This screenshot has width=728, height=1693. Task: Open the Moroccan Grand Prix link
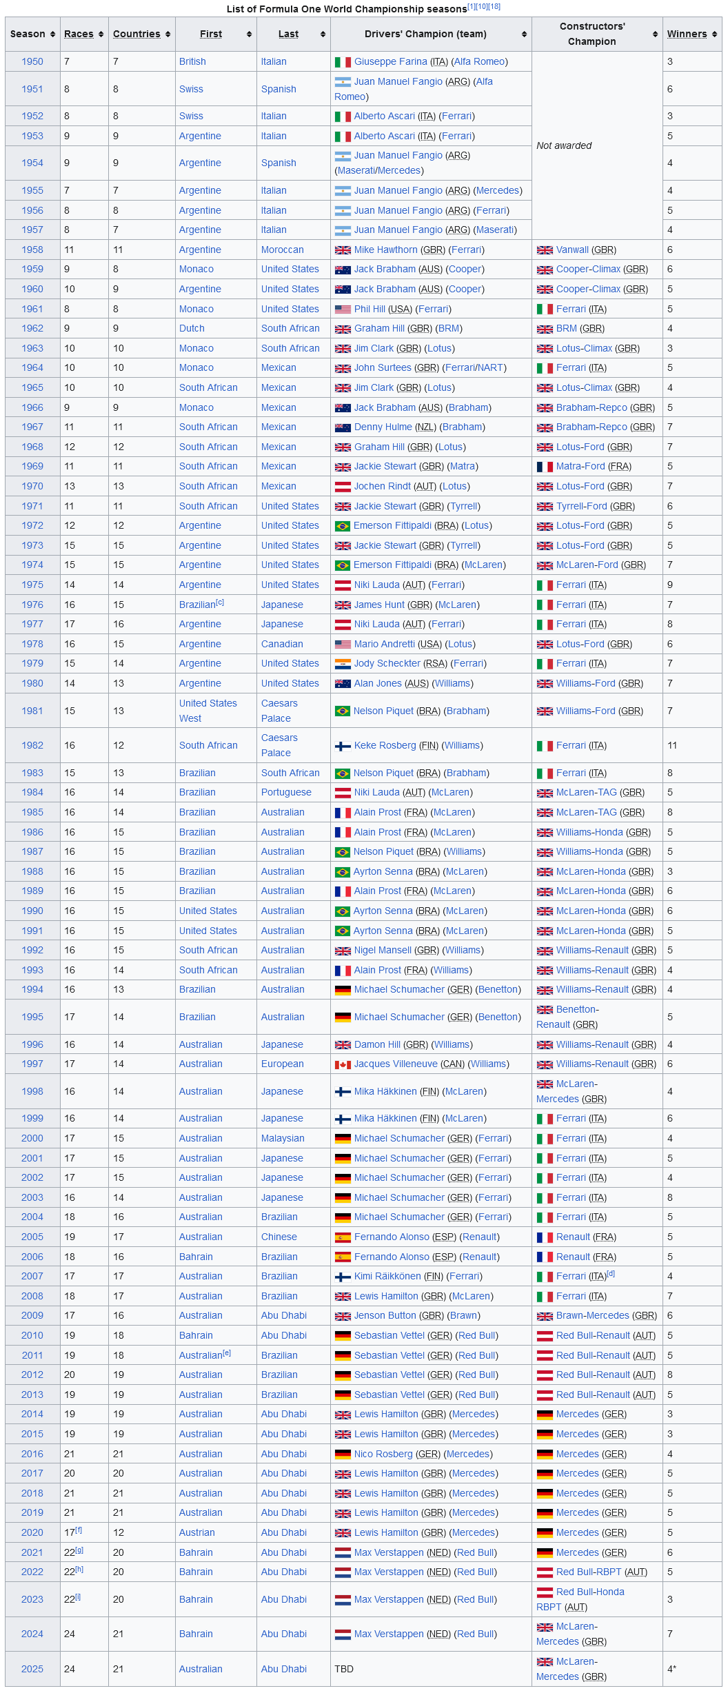[283, 250]
